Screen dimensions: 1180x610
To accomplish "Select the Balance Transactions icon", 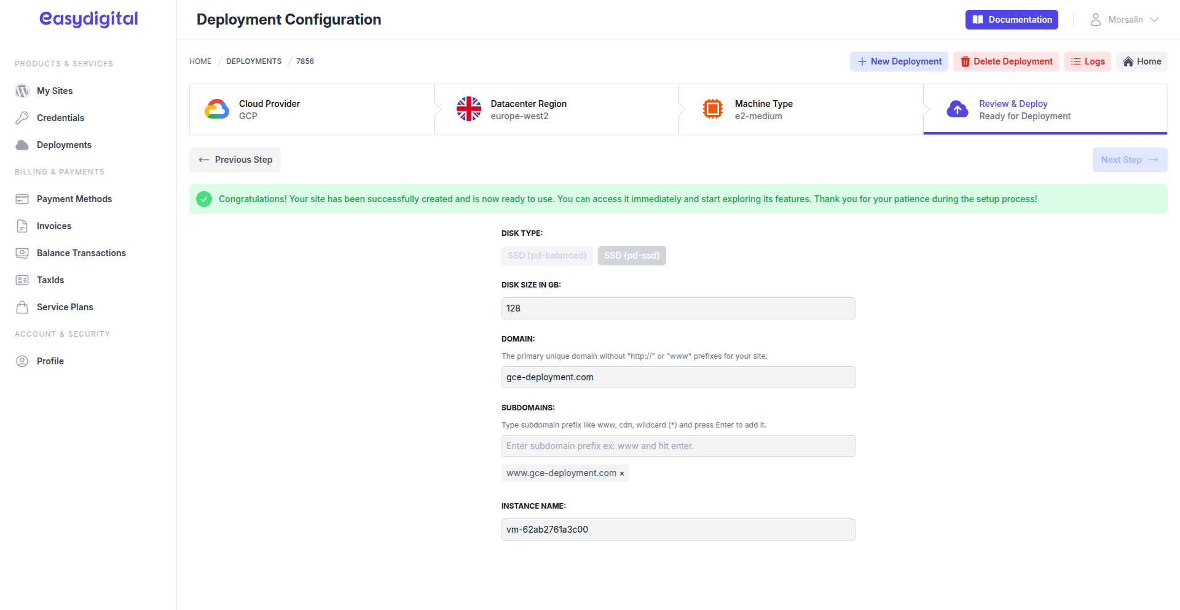I will (22, 252).
